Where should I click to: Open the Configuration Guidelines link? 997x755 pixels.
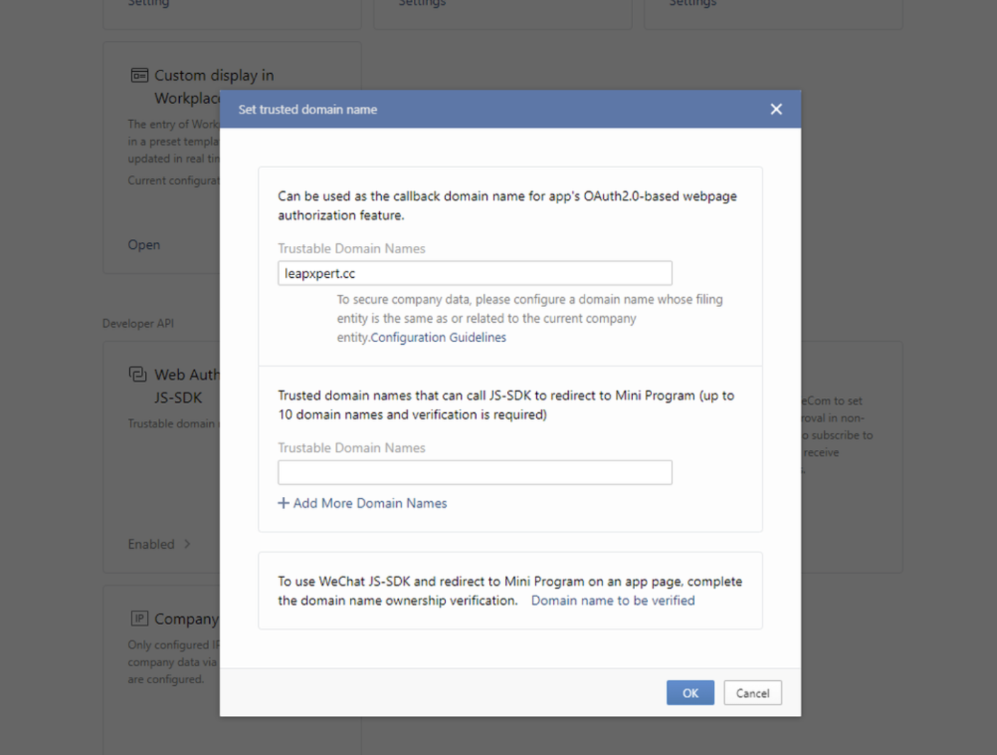(x=438, y=337)
